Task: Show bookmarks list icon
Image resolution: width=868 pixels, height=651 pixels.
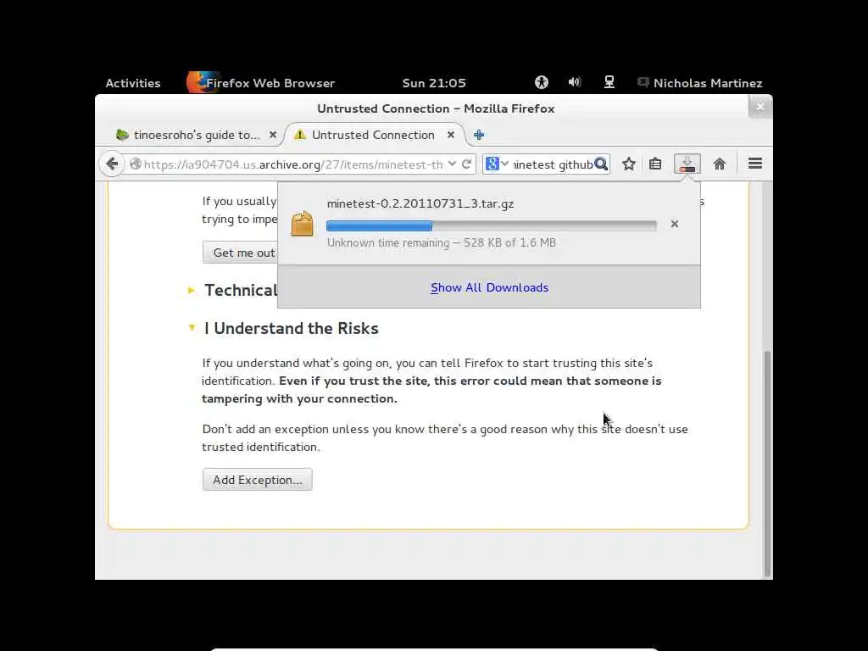Action: click(x=655, y=164)
